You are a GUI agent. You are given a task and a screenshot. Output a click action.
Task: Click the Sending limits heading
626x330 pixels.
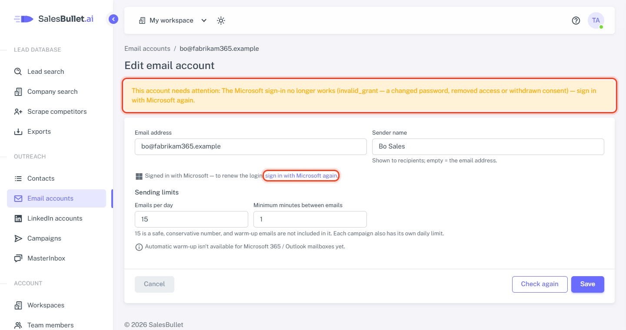point(156,192)
